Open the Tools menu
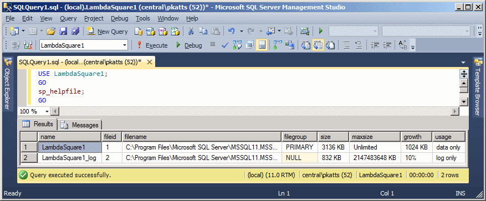The height and width of the screenshot is (201, 486). [x=142, y=18]
